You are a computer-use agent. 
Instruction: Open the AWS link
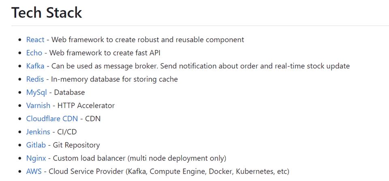coord(34,171)
